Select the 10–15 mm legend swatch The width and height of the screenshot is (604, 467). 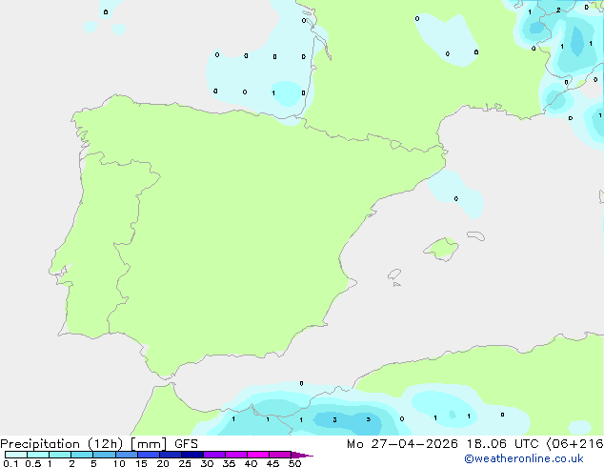coord(127,455)
